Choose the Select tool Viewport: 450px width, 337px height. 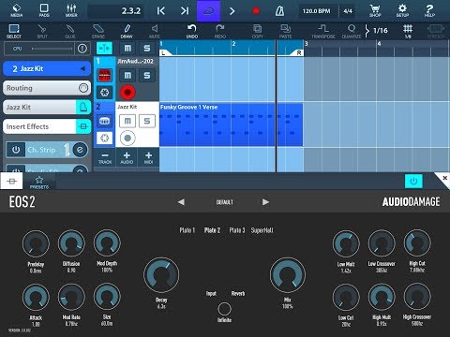click(x=14, y=31)
